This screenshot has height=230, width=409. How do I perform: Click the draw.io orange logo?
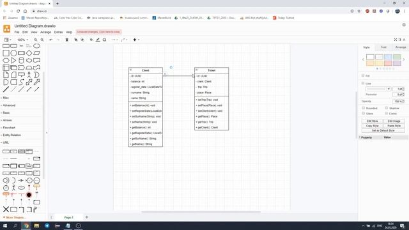(7, 29)
